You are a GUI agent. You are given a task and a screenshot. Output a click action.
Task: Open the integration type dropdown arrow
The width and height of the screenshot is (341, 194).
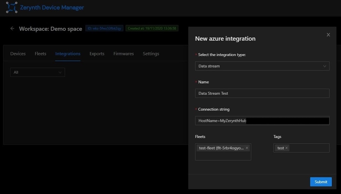(324, 66)
